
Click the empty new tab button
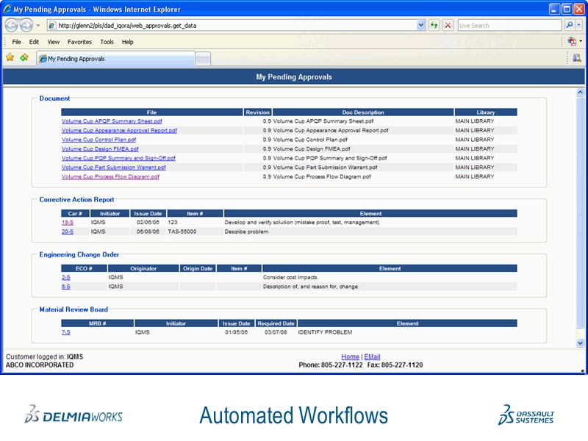coord(203,59)
